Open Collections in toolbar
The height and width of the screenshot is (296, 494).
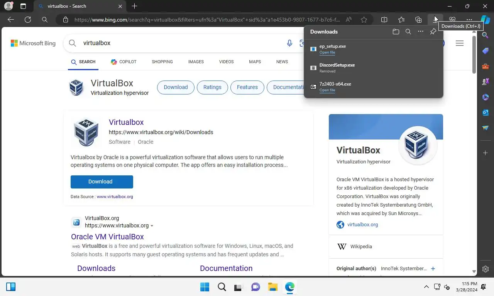(418, 20)
